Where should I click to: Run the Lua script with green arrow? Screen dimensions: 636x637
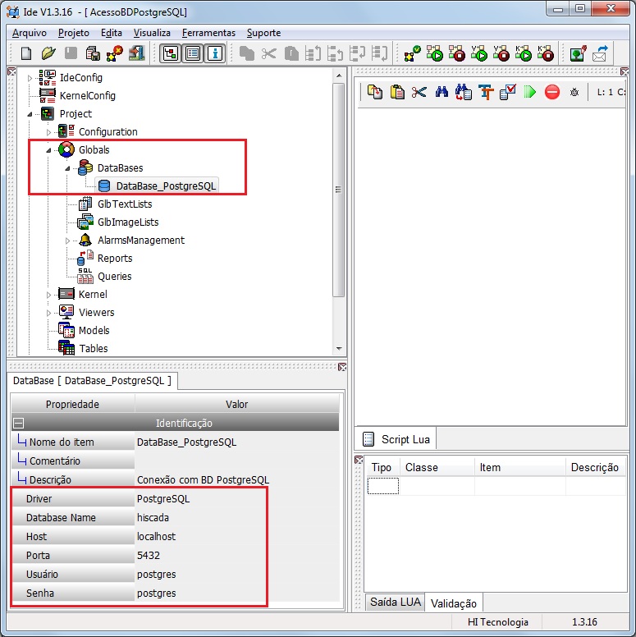point(529,92)
